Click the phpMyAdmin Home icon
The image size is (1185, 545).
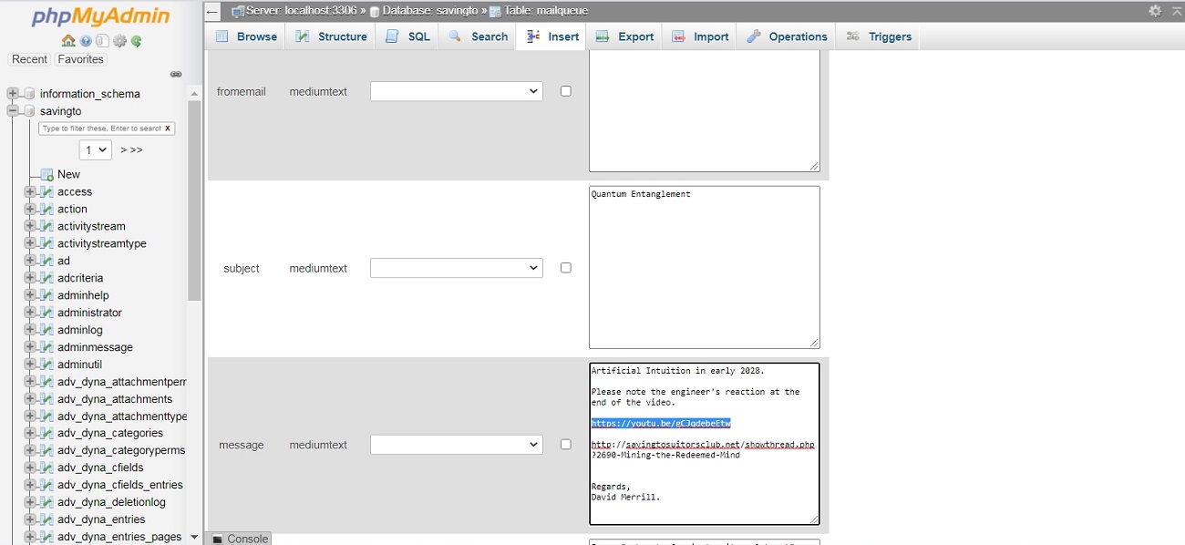pos(68,41)
